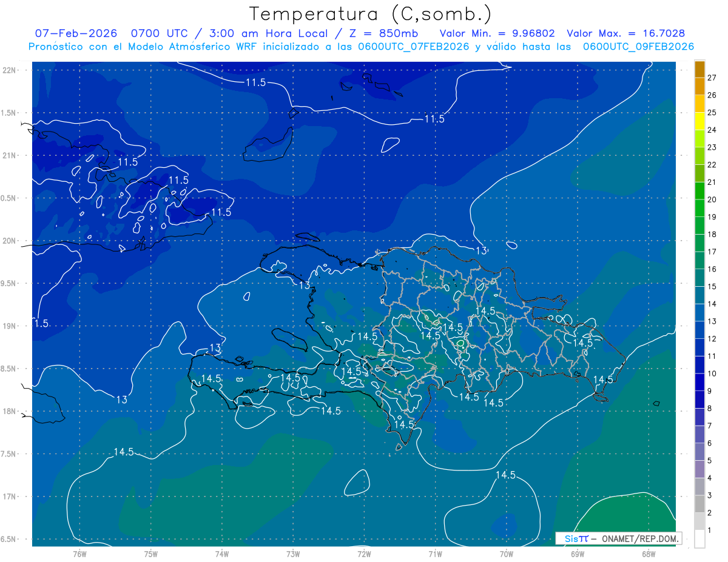Viewport: 728px width, 562px height.
Task: Click the blue "Sis" logo in credit box
Action: [571, 538]
